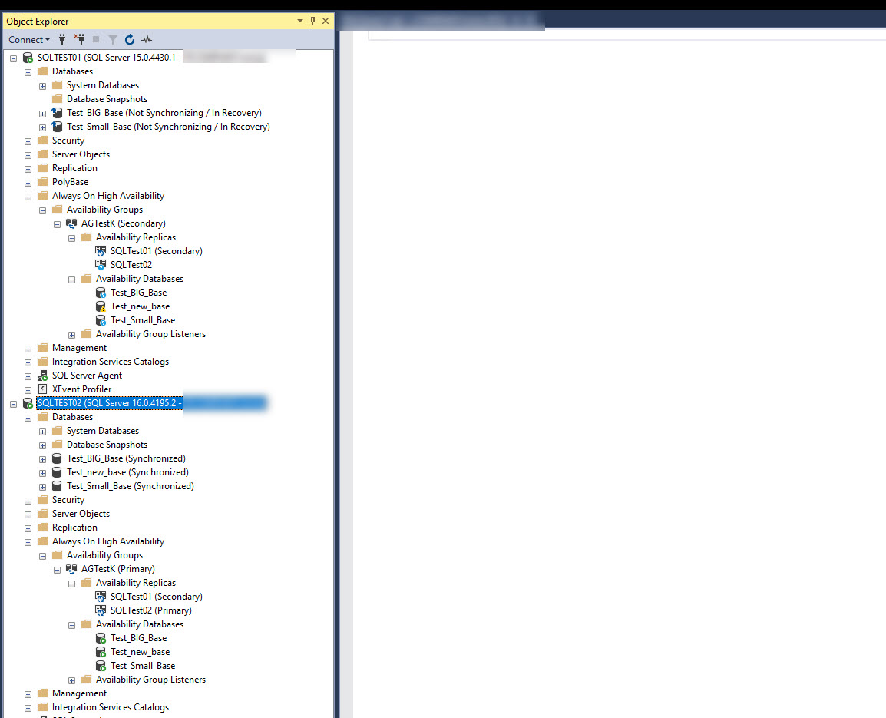Click the SQLTest02 replica icon under AGTestK (Secondary)
Viewport: 886px width, 718px height.
(x=101, y=265)
